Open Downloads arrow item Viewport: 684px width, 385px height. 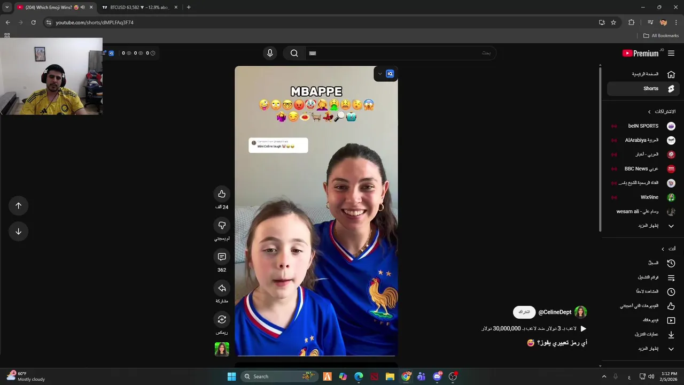tap(643, 334)
